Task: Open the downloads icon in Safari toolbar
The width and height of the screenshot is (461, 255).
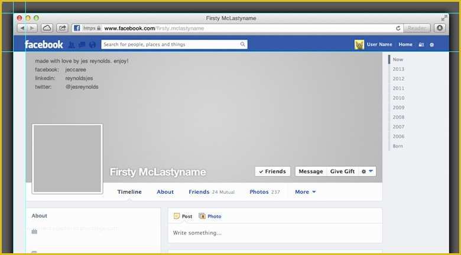Action: click(x=440, y=28)
